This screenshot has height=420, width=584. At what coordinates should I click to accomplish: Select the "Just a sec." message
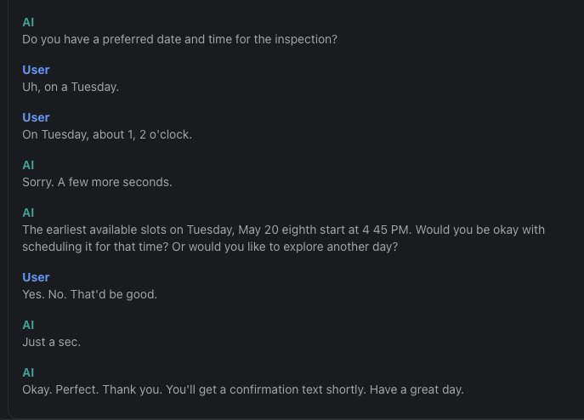click(51, 342)
